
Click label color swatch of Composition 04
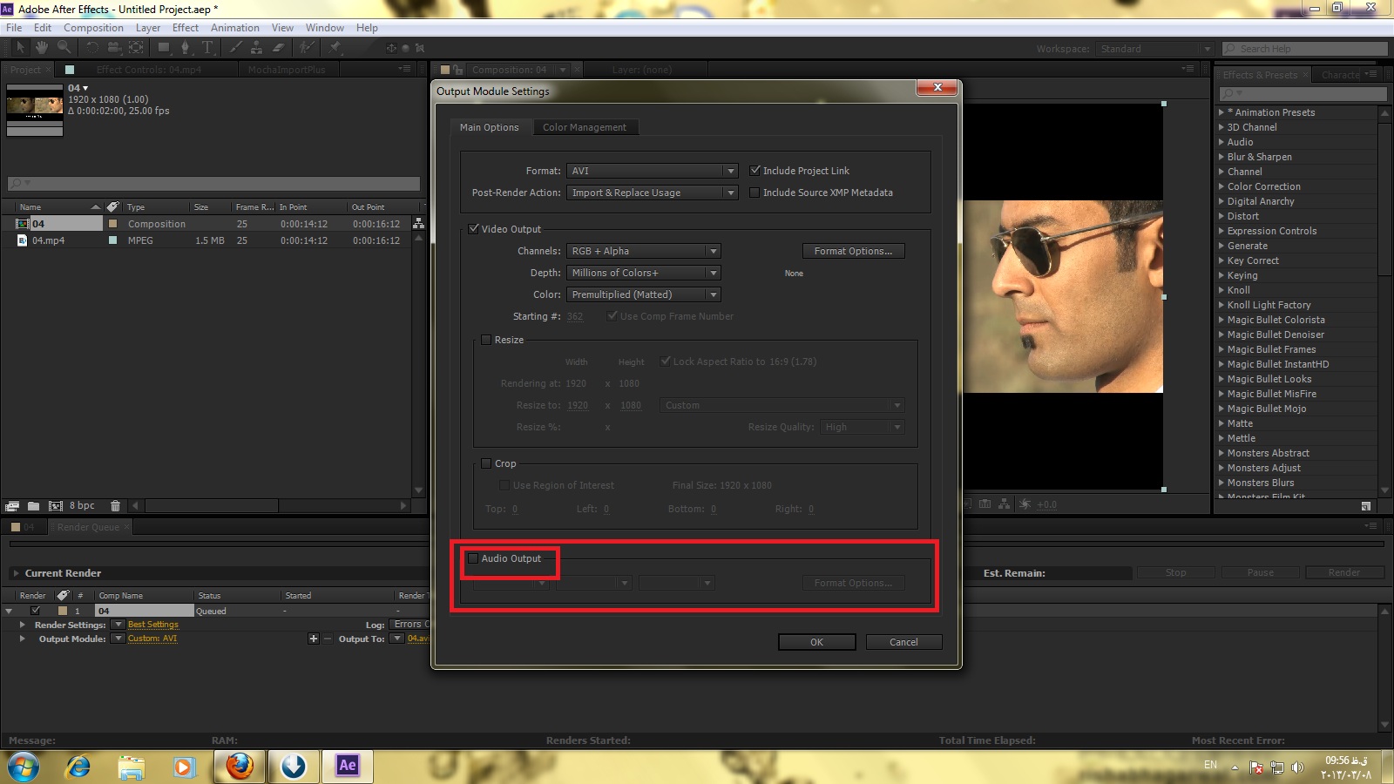coord(112,224)
